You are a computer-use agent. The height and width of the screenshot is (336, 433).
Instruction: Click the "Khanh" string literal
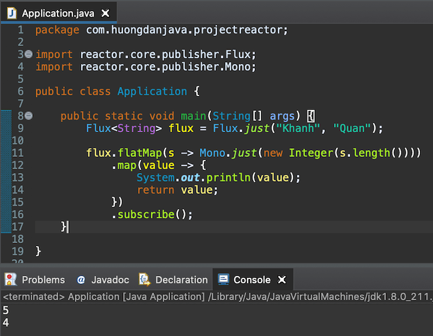(x=298, y=128)
